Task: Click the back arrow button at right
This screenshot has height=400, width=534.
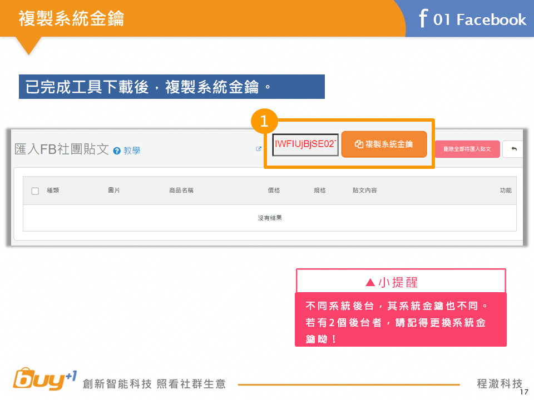Action: [513, 149]
